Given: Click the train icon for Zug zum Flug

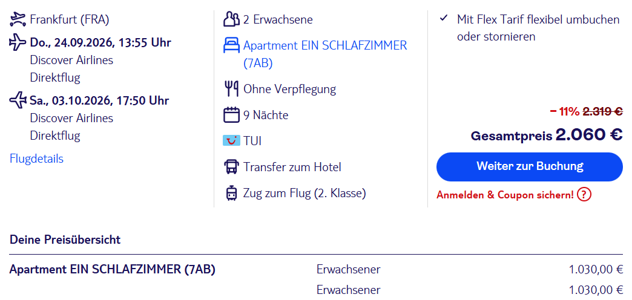Looking at the screenshot, I should click(x=231, y=194).
